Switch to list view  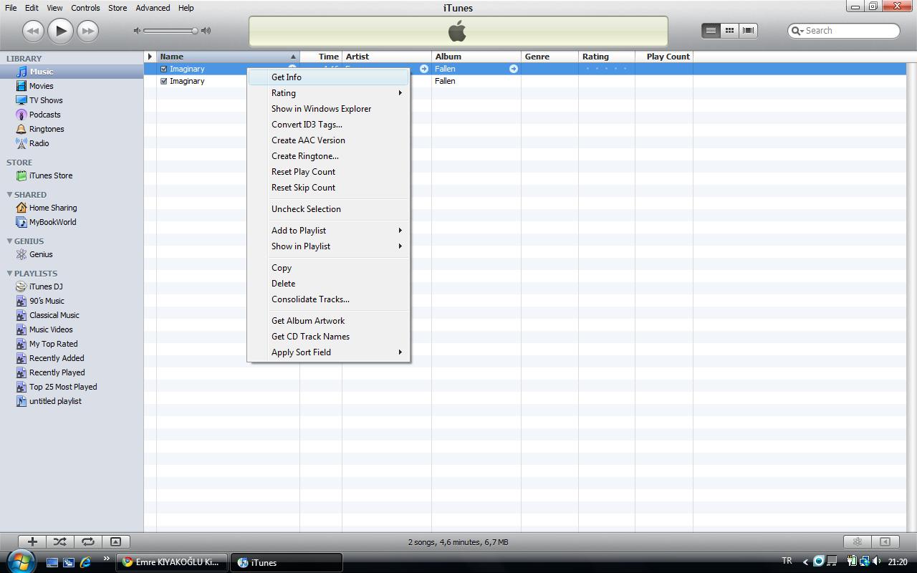coord(711,31)
